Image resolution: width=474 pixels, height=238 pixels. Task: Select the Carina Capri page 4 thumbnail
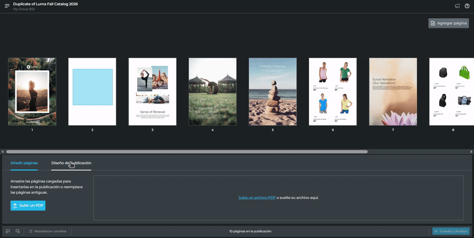[x=213, y=92]
